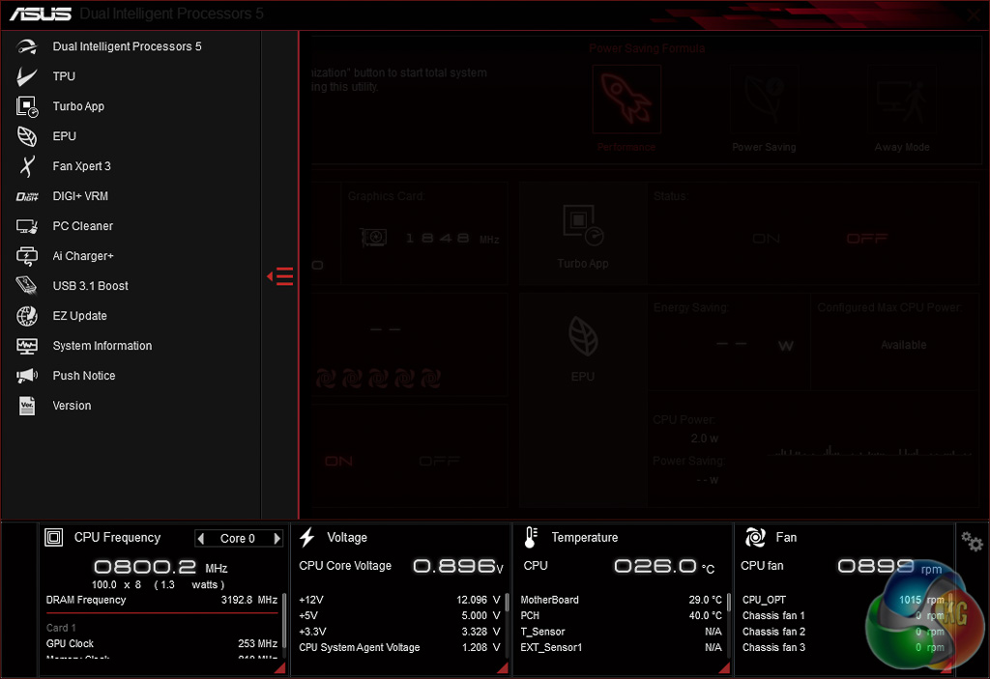990x679 pixels.
Task: Click the CPU_OPT fan row
Action: tap(843, 600)
